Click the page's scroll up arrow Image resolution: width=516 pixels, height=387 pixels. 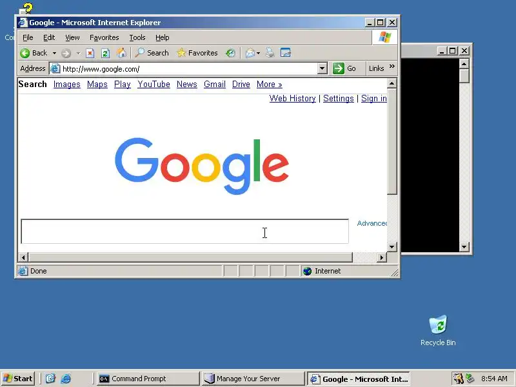pos(392,83)
